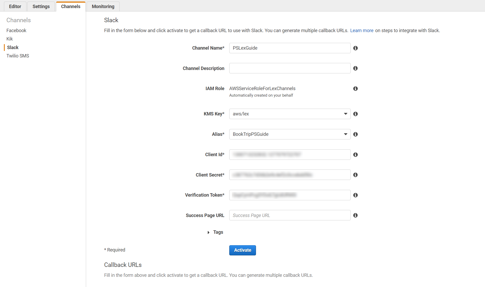This screenshot has width=485, height=287.
Task: Click info icon next to Channel Description
Action: [355, 68]
